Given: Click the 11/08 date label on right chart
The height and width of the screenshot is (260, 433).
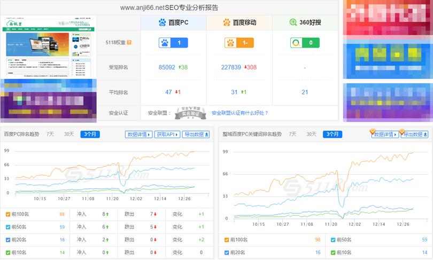Looking at the screenshot, I should point(307,224).
